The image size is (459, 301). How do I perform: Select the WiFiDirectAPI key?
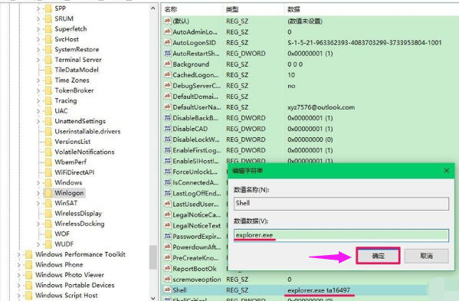[x=74, y=172]
